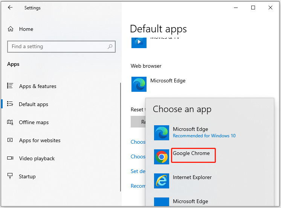Viewport: 281px width, 208px height.
Task: Click current Web browser Microsoft Edge icon
Action: click(139, 84)
